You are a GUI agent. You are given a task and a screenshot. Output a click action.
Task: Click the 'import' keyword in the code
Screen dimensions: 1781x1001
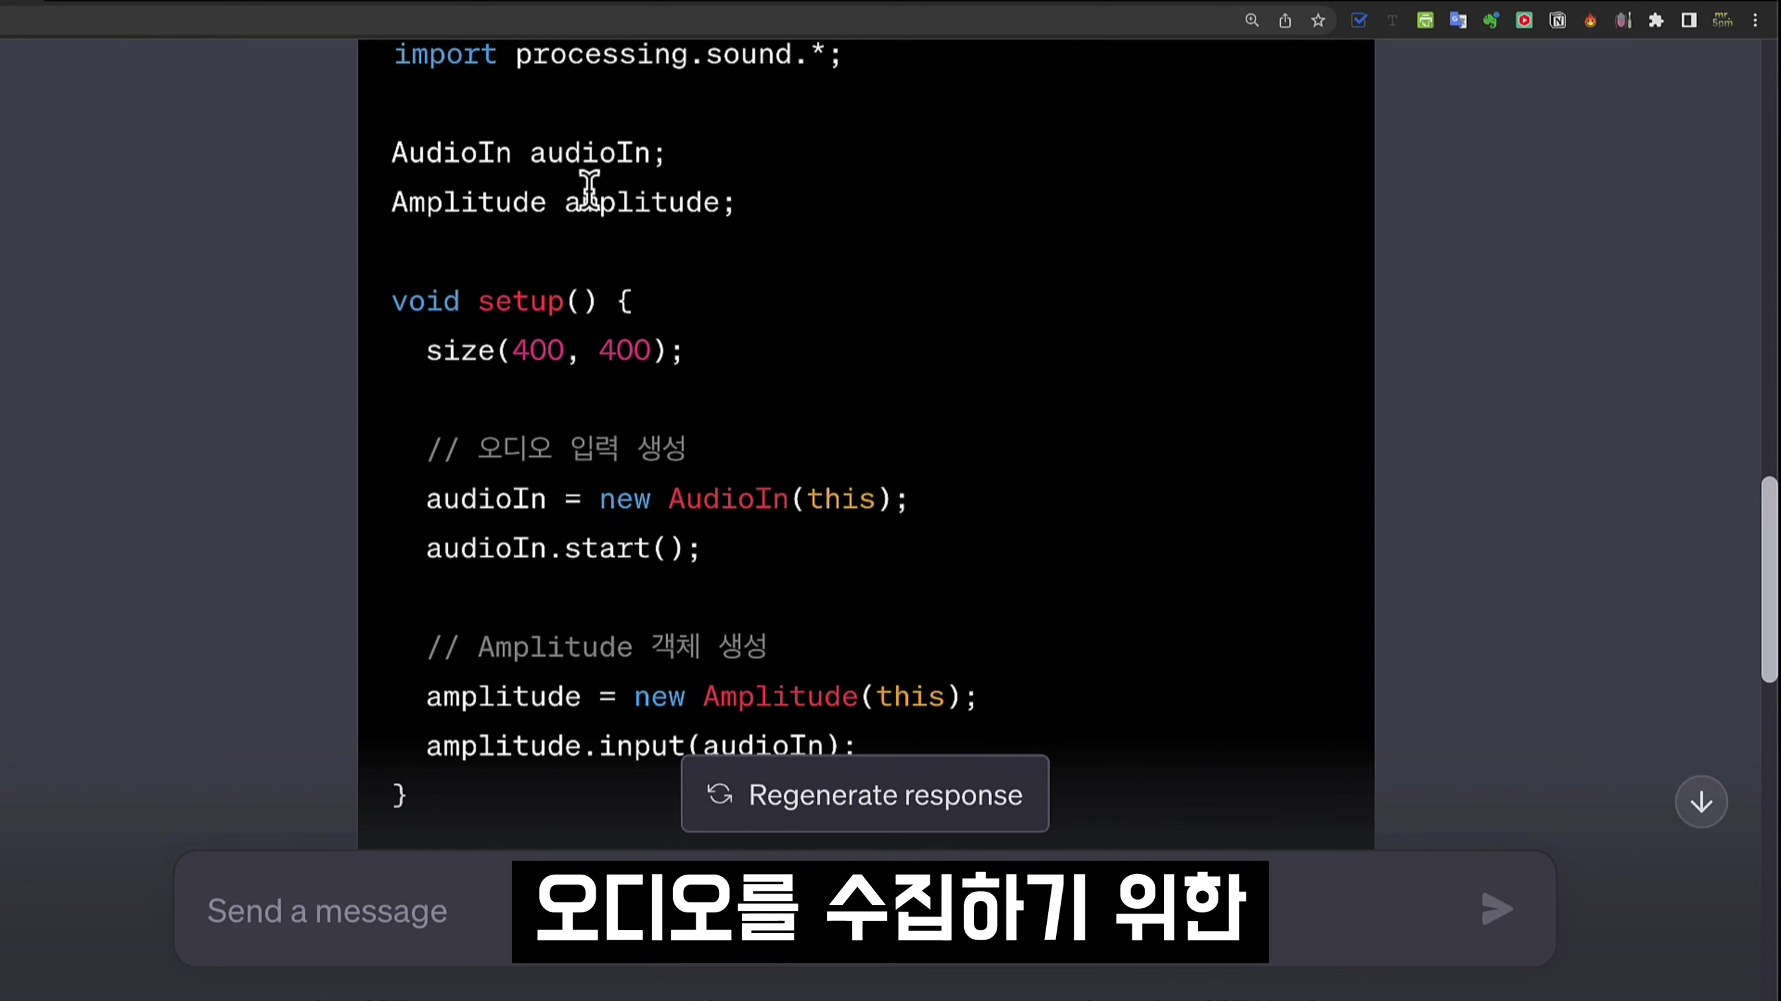pos(445,54)
